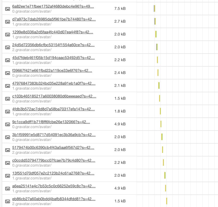
Task: Click image icon for 9c1cca9dff1b71f8ff6 request
Action: click(x=8, y=124)
